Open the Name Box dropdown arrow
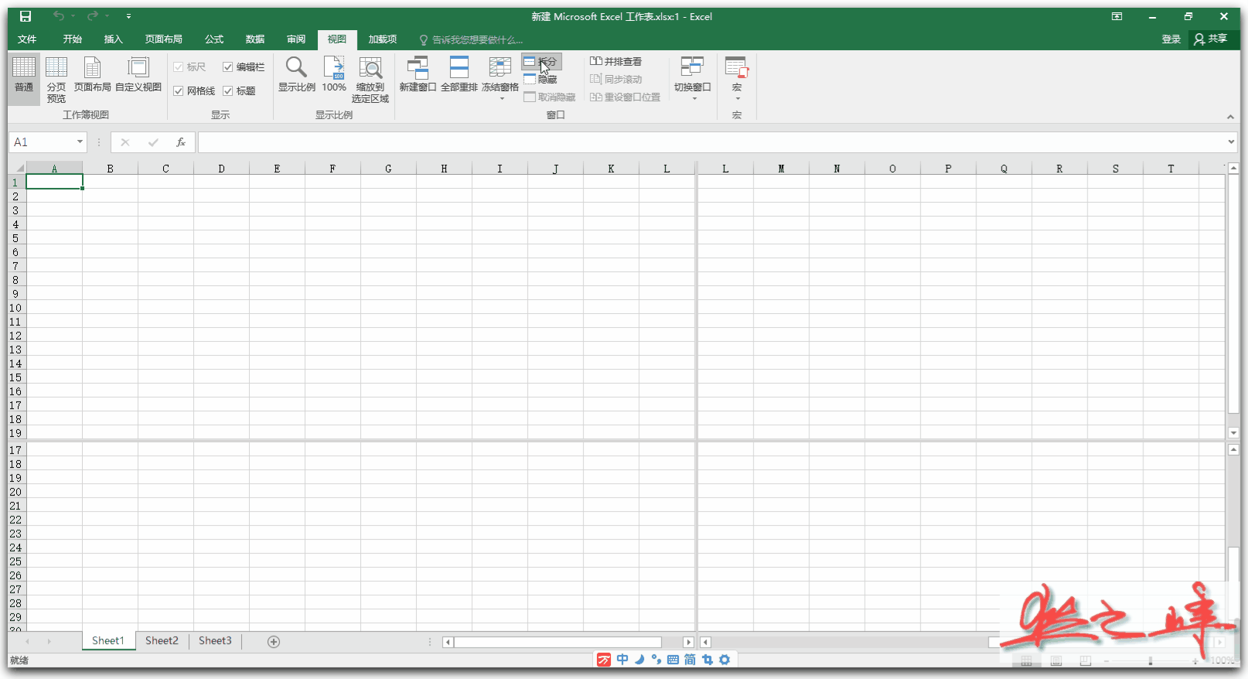Screen dimensions: 1248x679 click(x=80, y=142)
